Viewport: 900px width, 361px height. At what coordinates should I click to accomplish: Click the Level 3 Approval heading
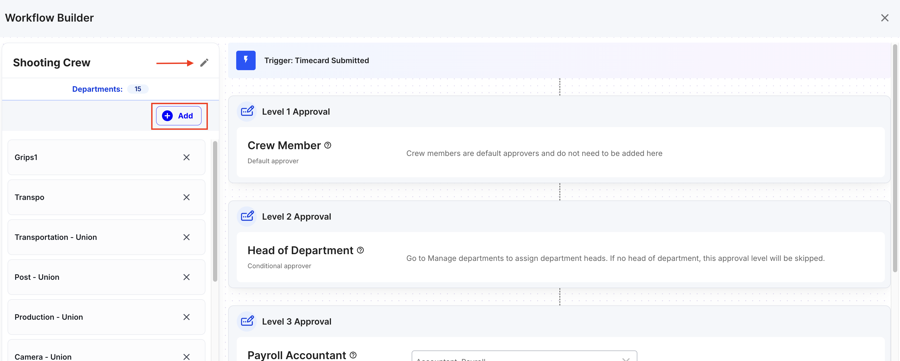(x=296, y=322)
